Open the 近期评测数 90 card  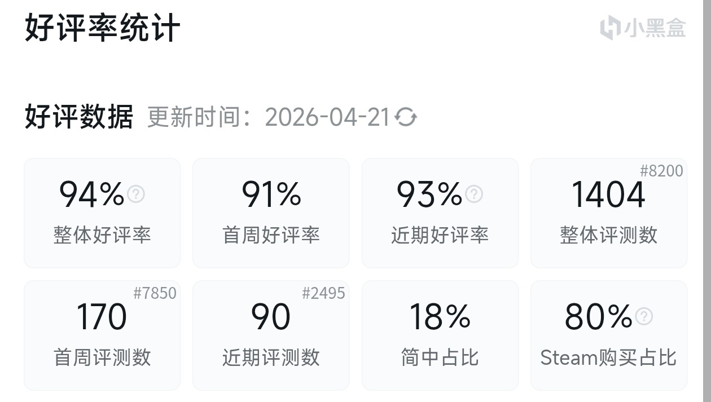tap(271, 335)
